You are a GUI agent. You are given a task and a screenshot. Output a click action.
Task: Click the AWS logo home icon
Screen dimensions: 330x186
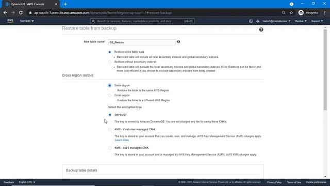pos(10,21)
